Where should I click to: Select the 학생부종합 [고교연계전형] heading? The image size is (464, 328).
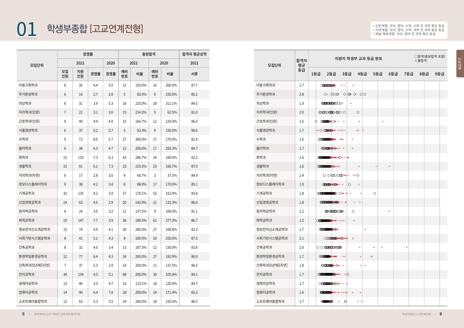[95, 29]
